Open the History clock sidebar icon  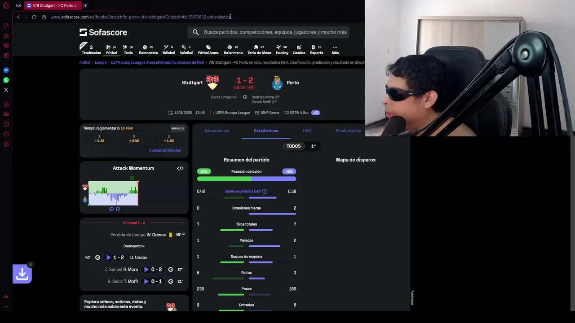click(x=6, y=124)
